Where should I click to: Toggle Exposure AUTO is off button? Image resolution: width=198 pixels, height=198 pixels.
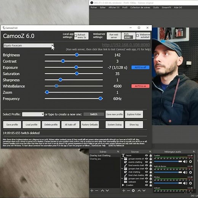click(140, 67)
